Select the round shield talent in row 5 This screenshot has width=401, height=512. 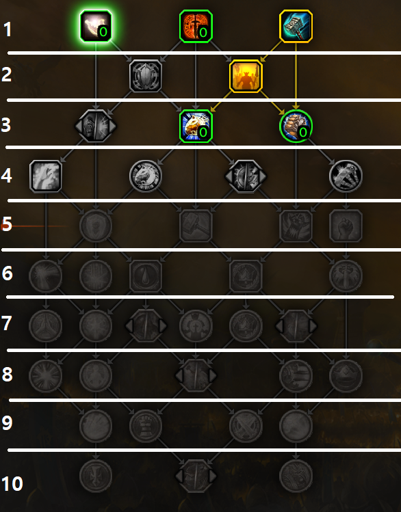click(x=96, y=226)
